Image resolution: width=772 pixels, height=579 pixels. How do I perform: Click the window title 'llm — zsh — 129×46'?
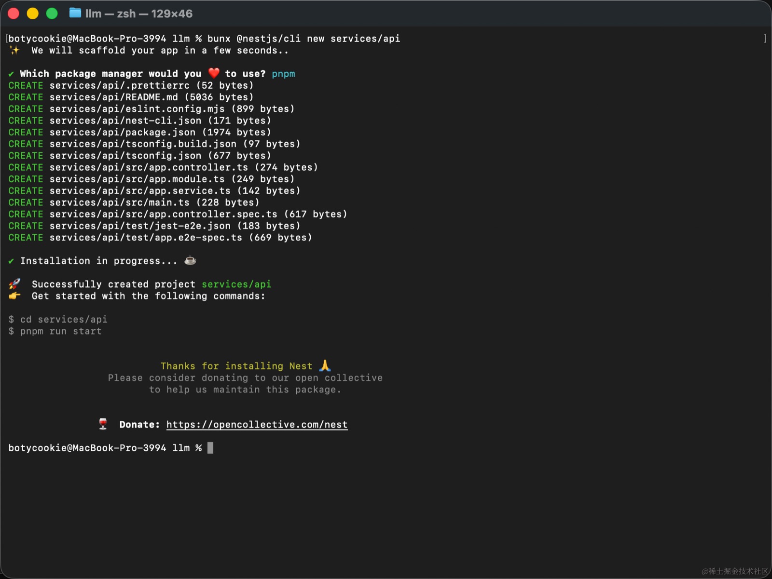pyautogui.click(x=139, y=13)
